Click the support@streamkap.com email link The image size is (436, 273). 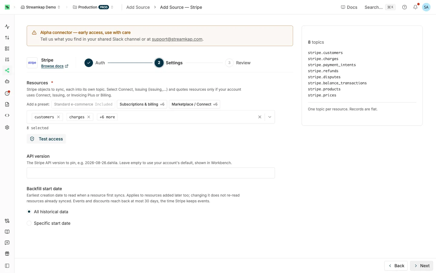pos(177,39)
